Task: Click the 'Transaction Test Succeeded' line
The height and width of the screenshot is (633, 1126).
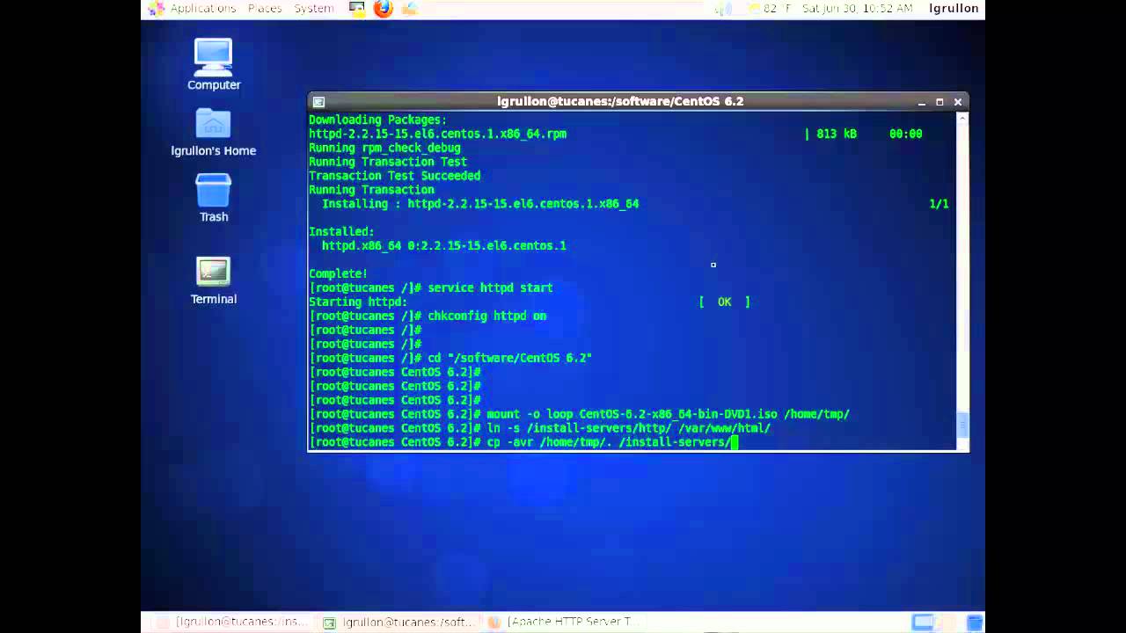Action: 395,176
